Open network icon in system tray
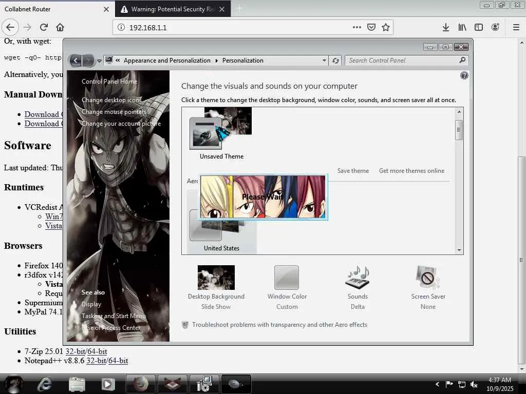 pos(462,385)
